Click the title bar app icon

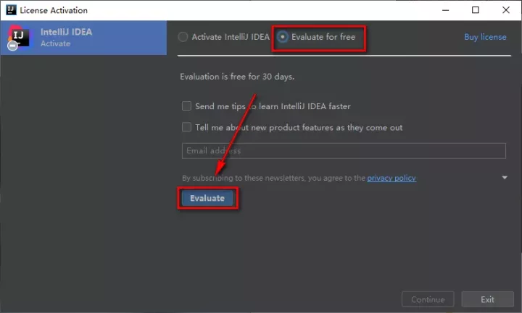(x=9, y=10)
